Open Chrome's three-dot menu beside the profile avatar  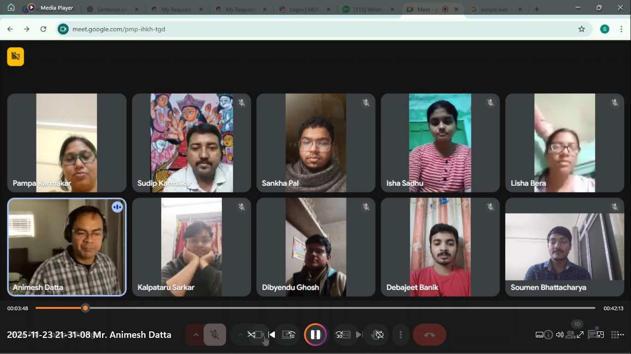(x=621, y=29)
